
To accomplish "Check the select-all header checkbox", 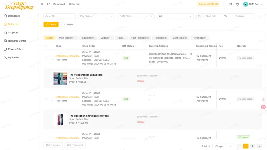I will point(47,46).
